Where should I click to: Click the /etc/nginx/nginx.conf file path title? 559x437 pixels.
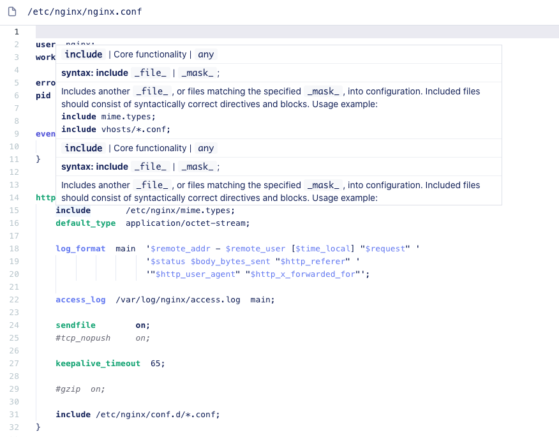85,11
